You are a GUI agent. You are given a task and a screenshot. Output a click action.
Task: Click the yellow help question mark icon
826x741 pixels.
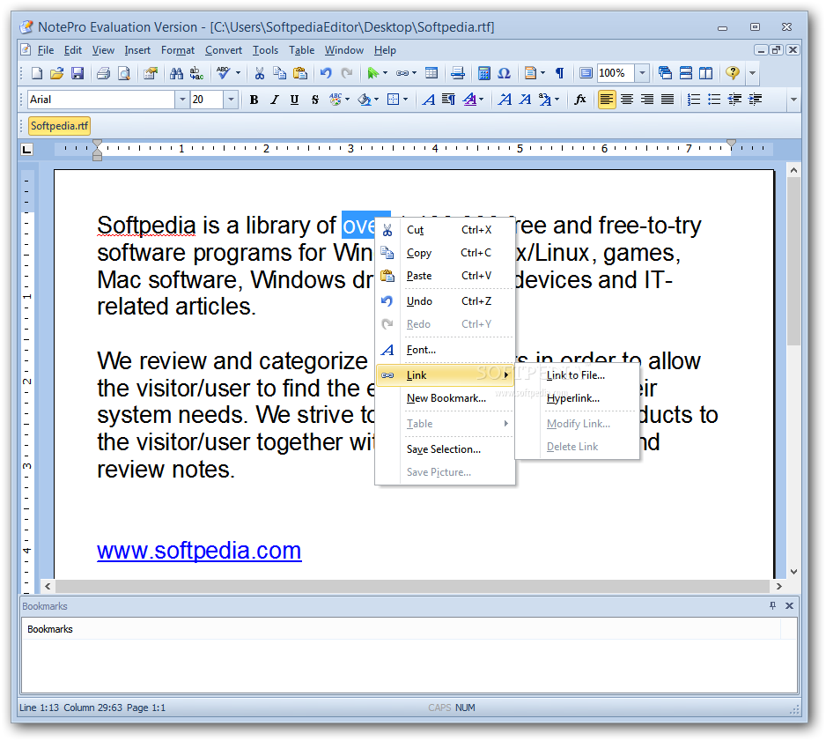[733, 73]
